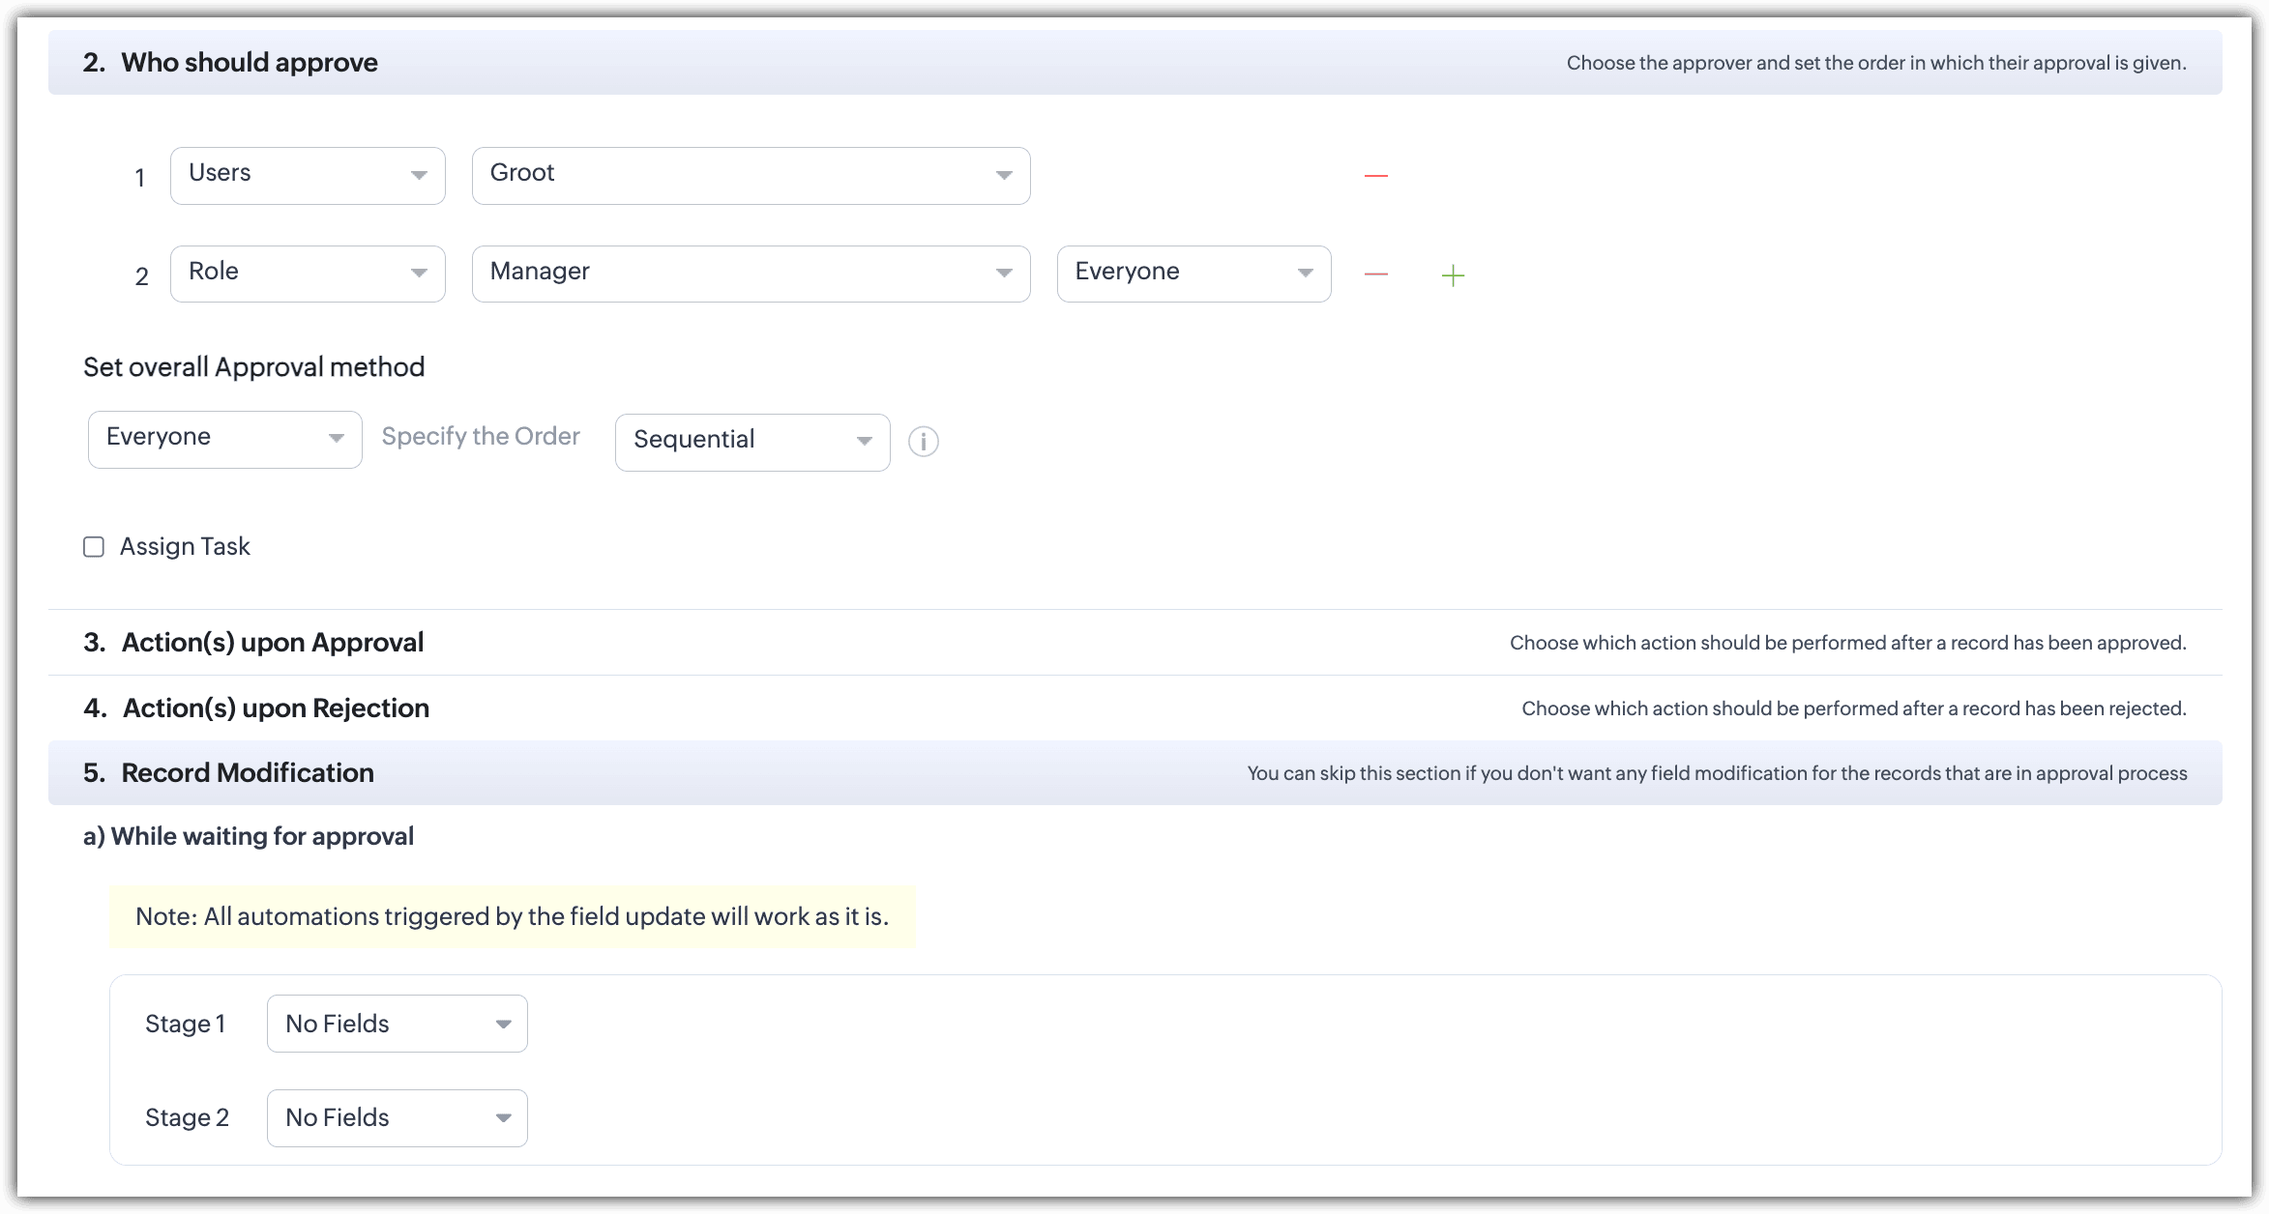Expand Action(s) upon Rejection section
This screenshot has width=2269, height=1214.
tap(276, 708)
